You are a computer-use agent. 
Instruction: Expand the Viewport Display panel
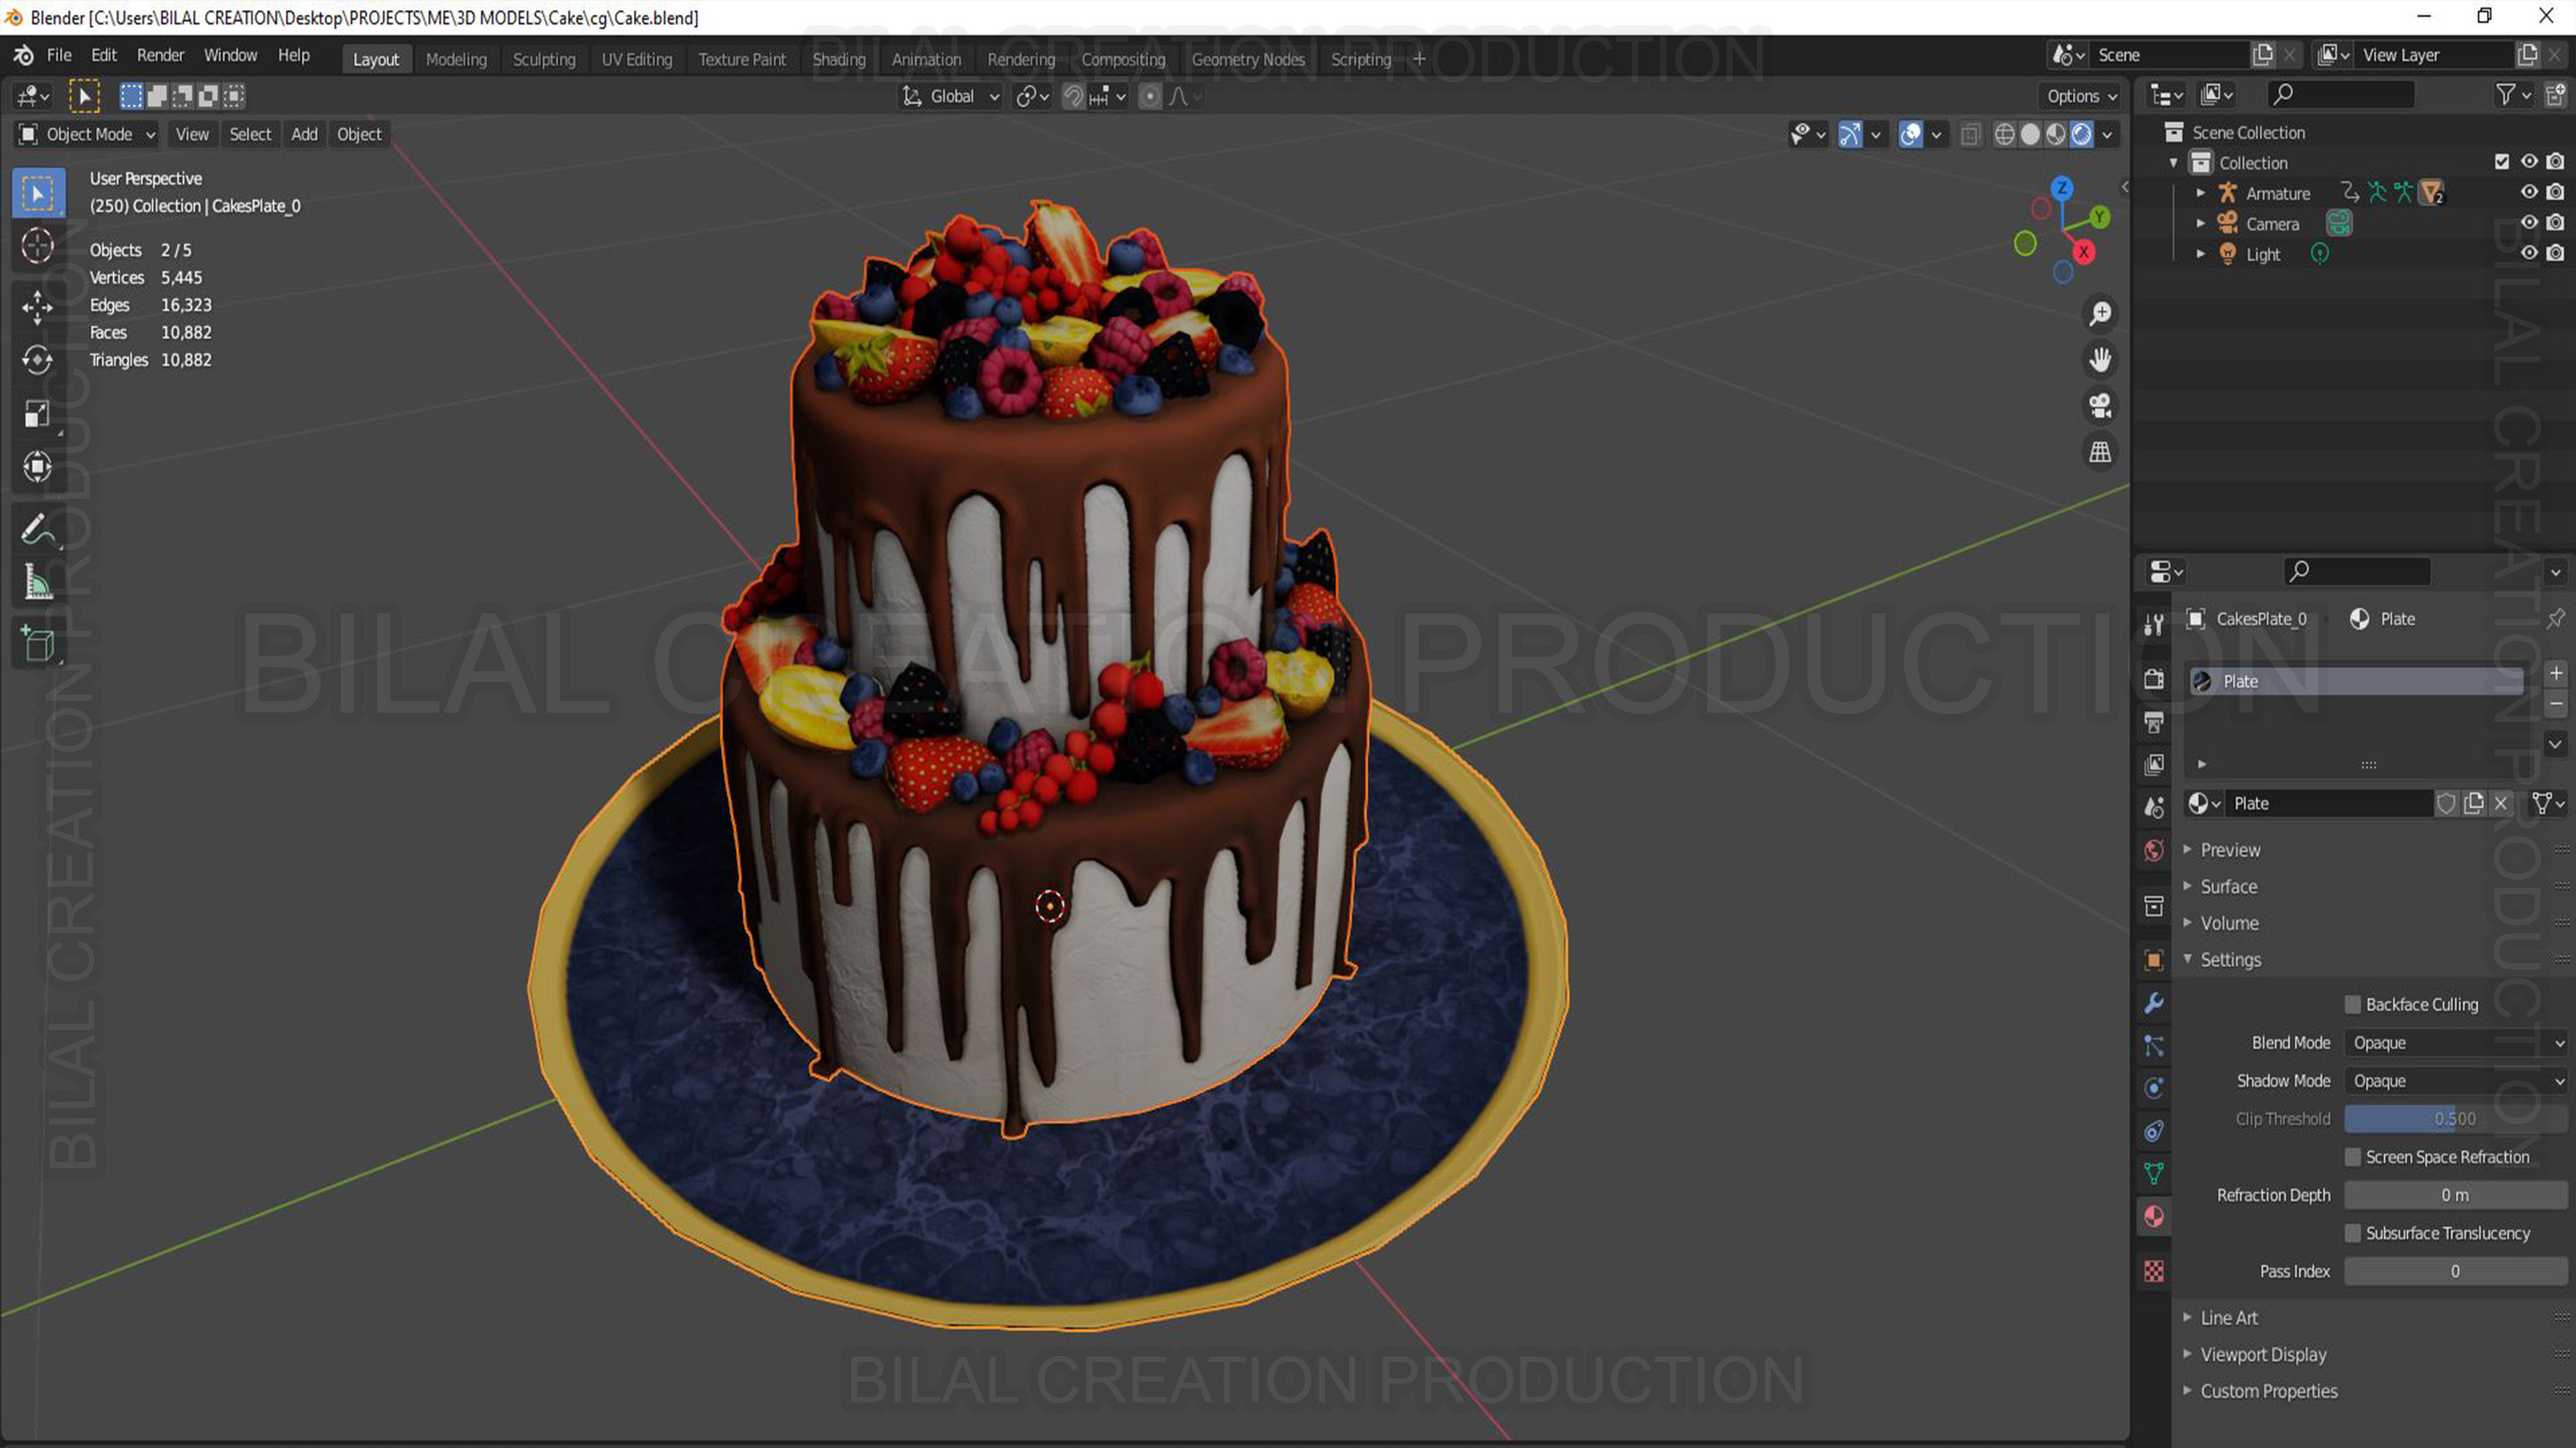click(2263, 1354)
